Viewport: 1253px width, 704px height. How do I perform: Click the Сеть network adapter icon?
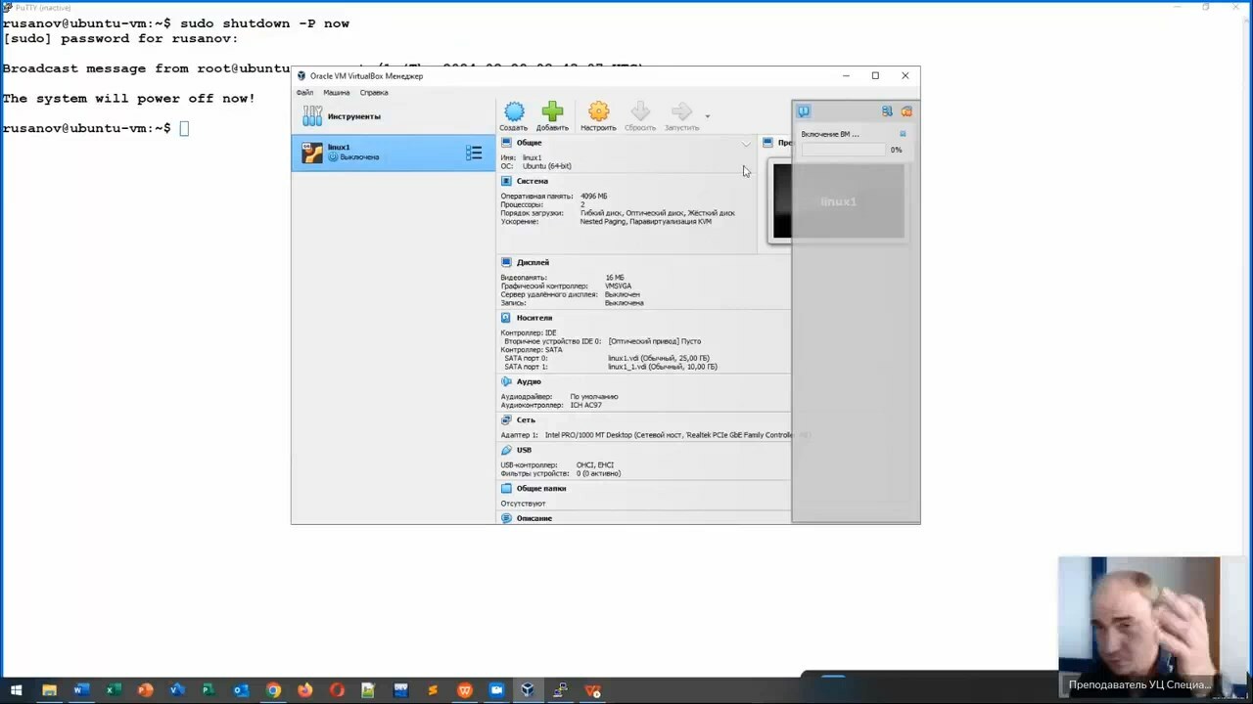click(x=506, y=419)
